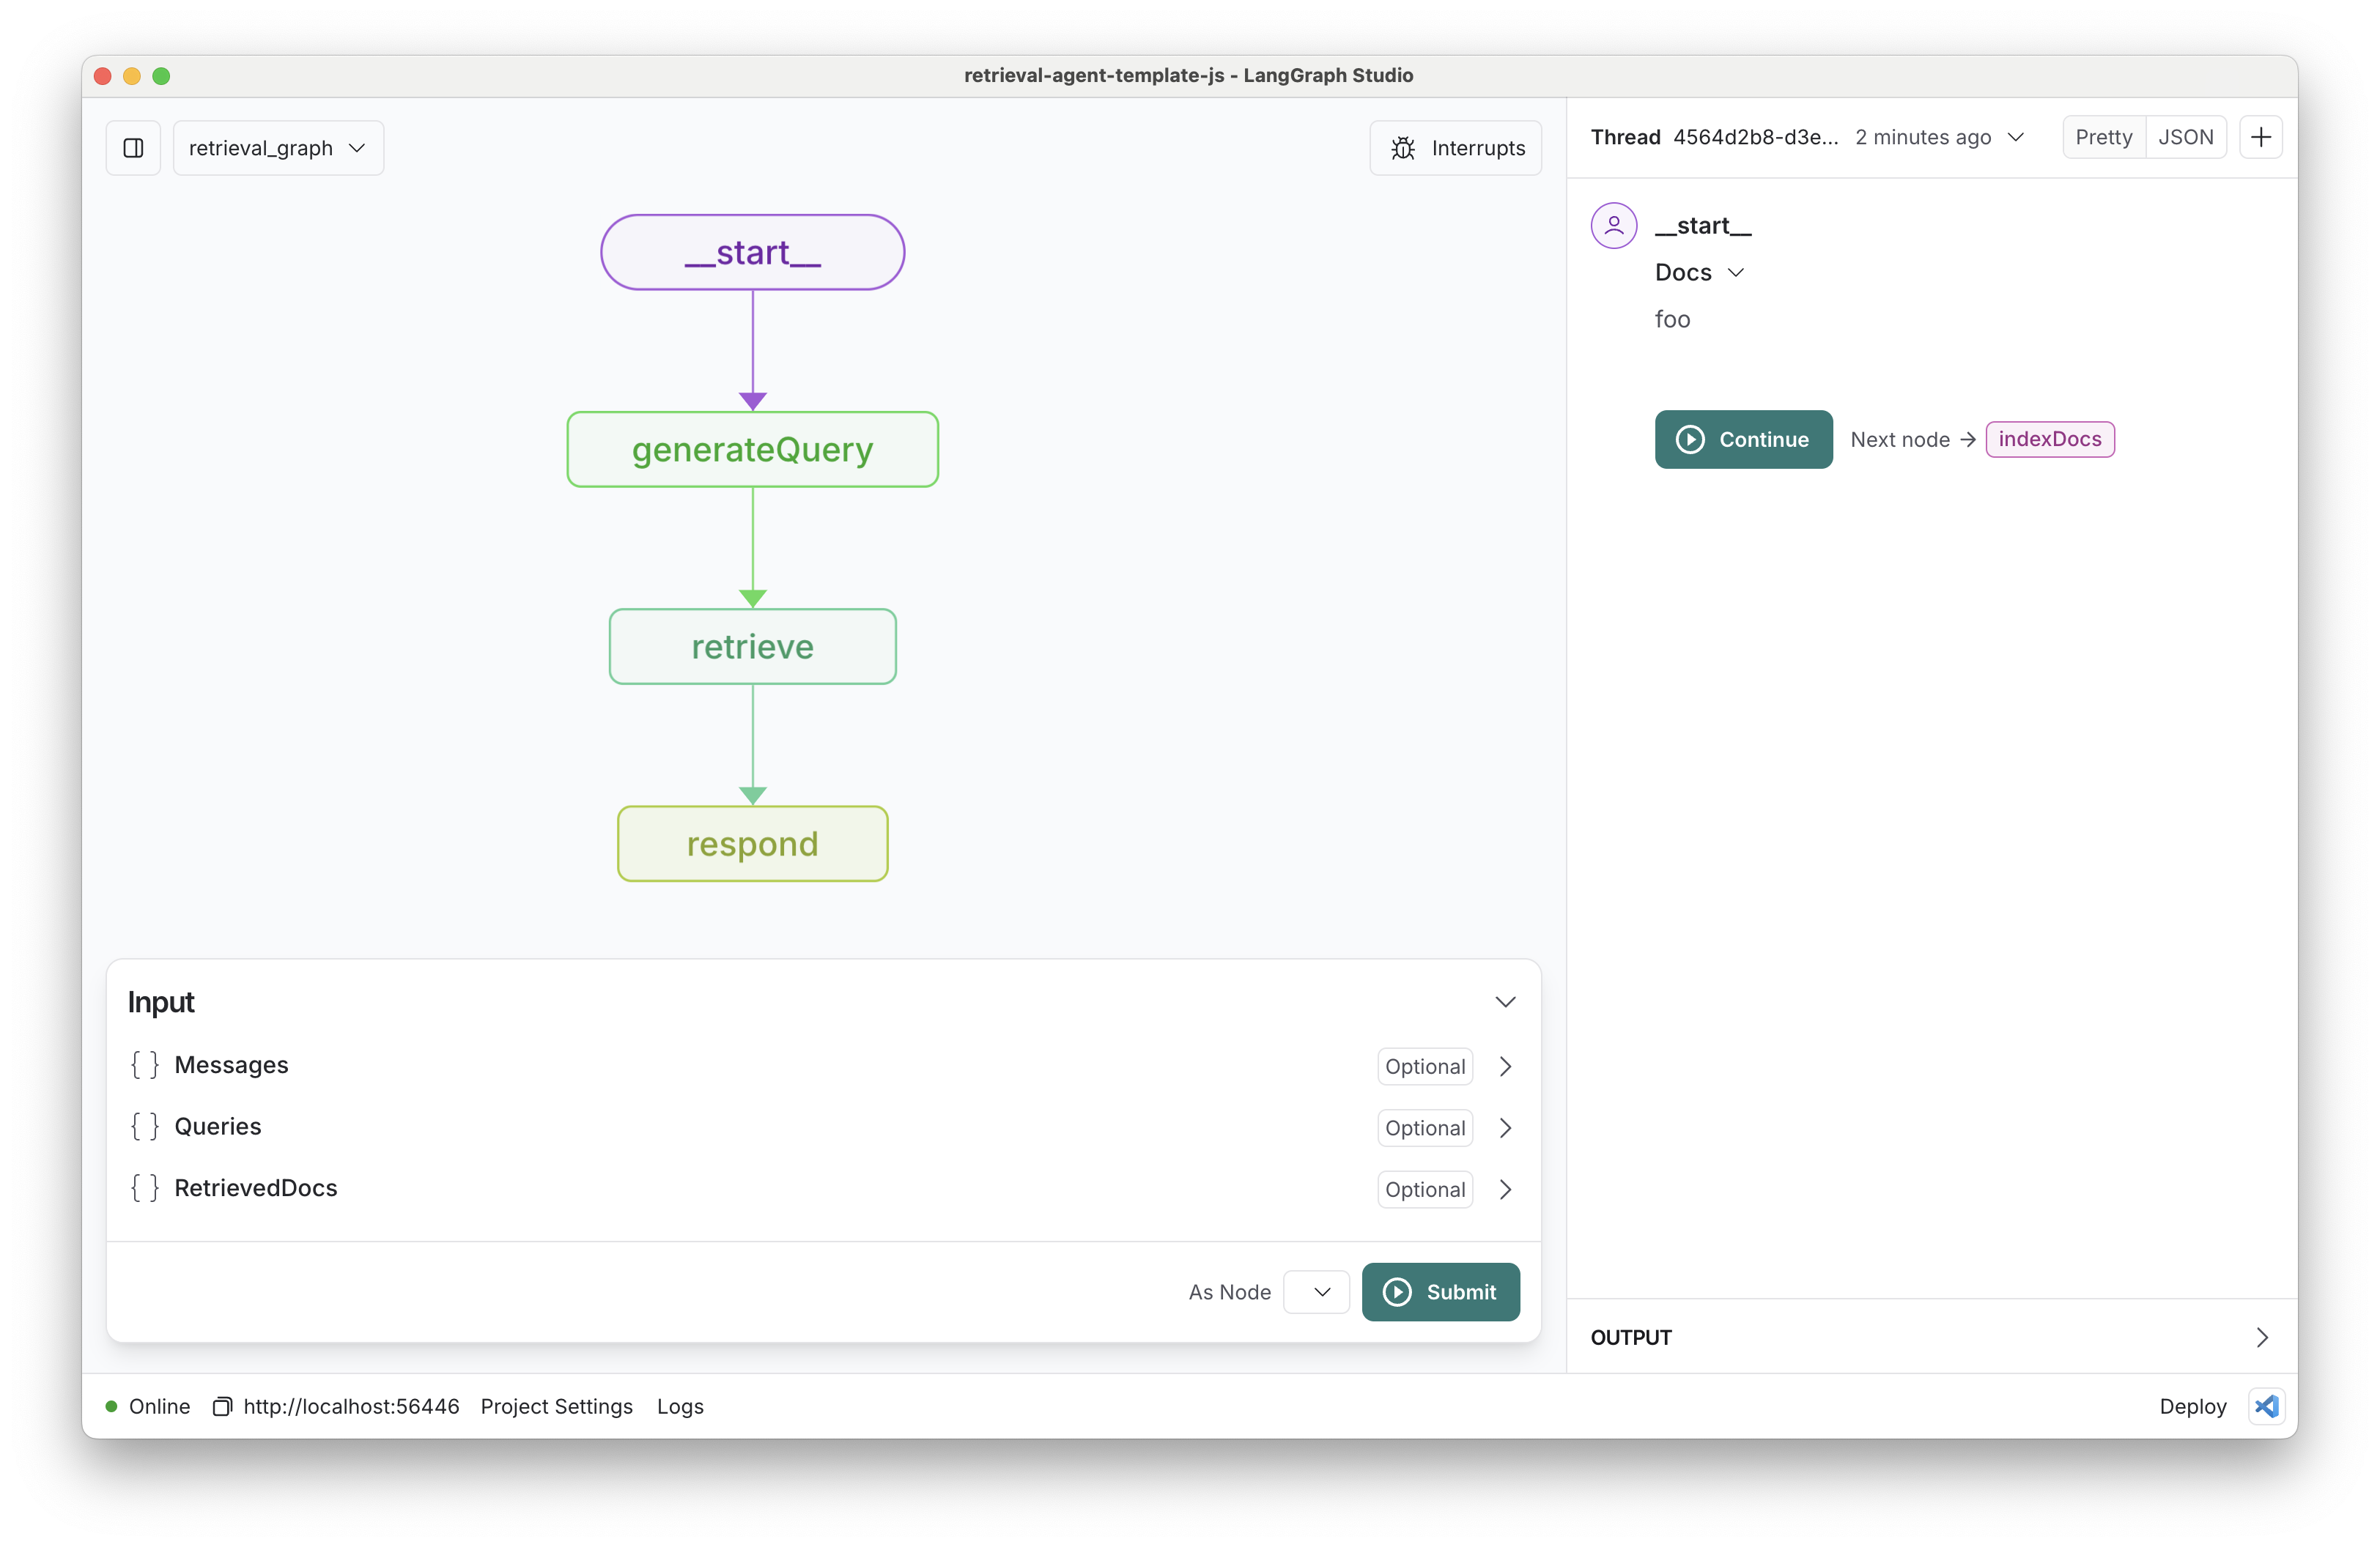Expand the OUTPUT section

[2261, 1337]
